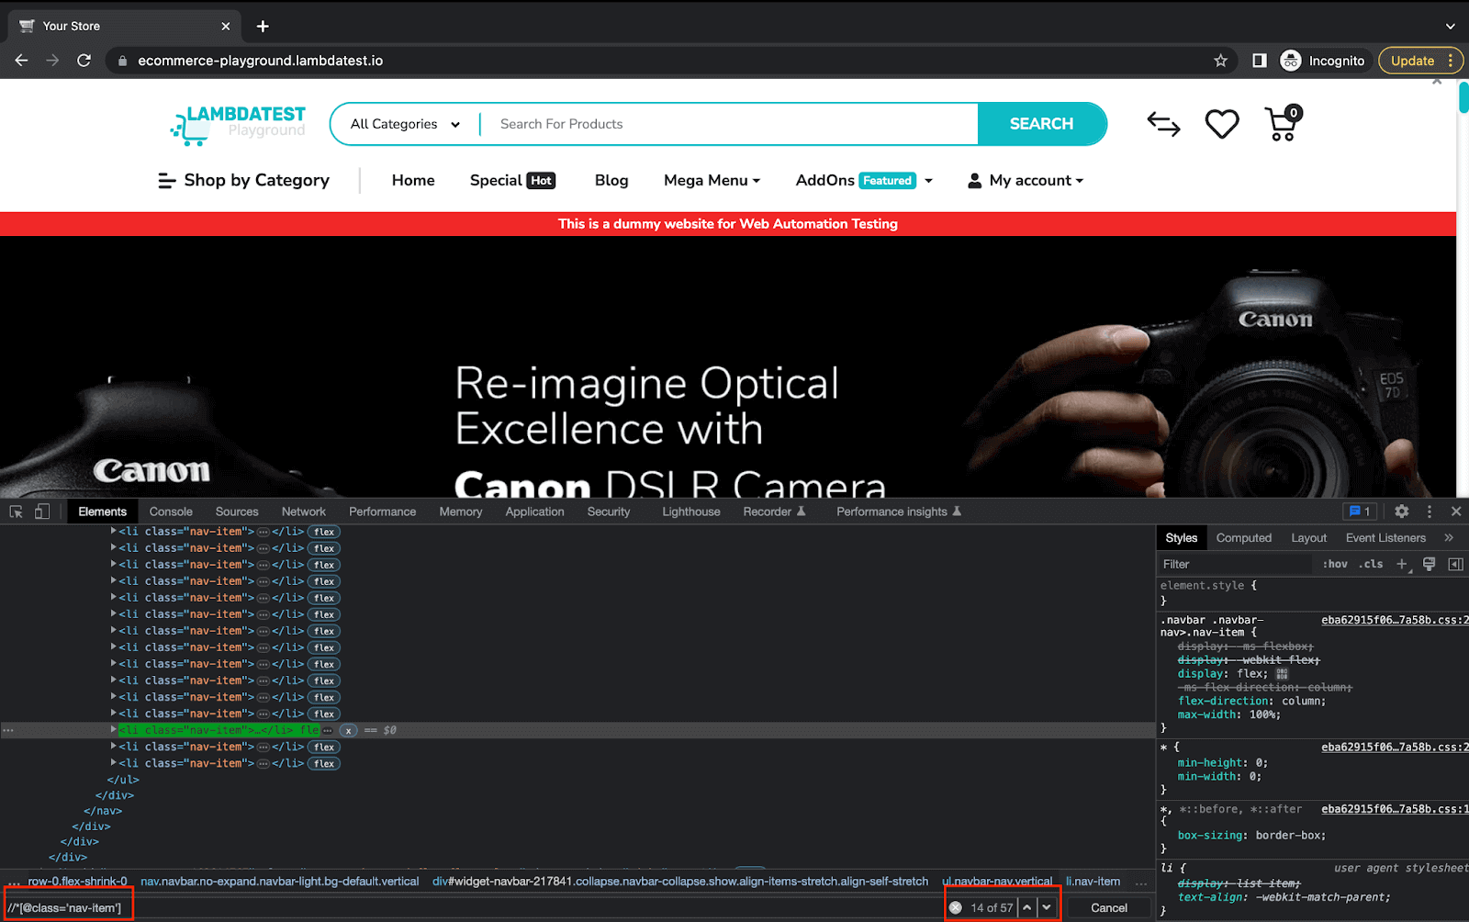1469x922 pixels.
Task: Open the wishlist heart icon
Action: coord(1222,124)
